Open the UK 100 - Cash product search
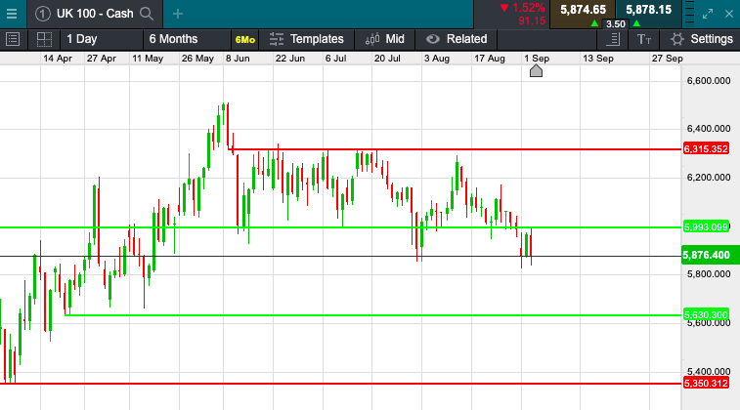The height and width of the screenshot is (410, 740). tap(147, 14)
